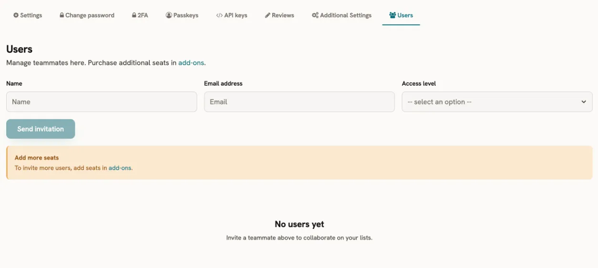This screenshot has width=598, height=268.
Task: Click the 'No users yet' message
Action: point(299,224)
